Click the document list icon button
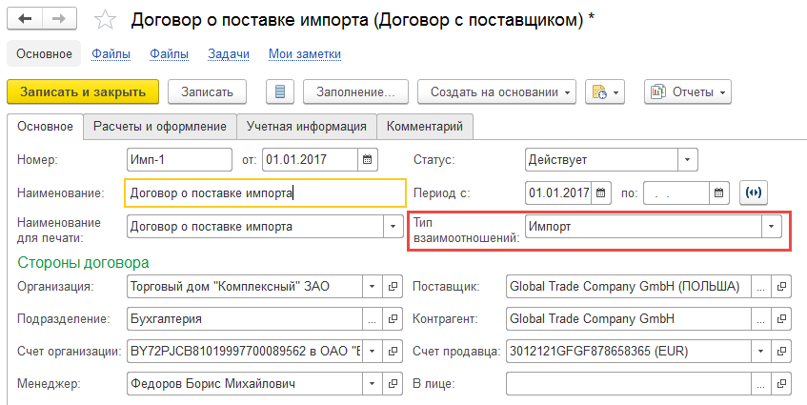Image resolution: width=807 pixels, height=405 pixels. [279, 91]
